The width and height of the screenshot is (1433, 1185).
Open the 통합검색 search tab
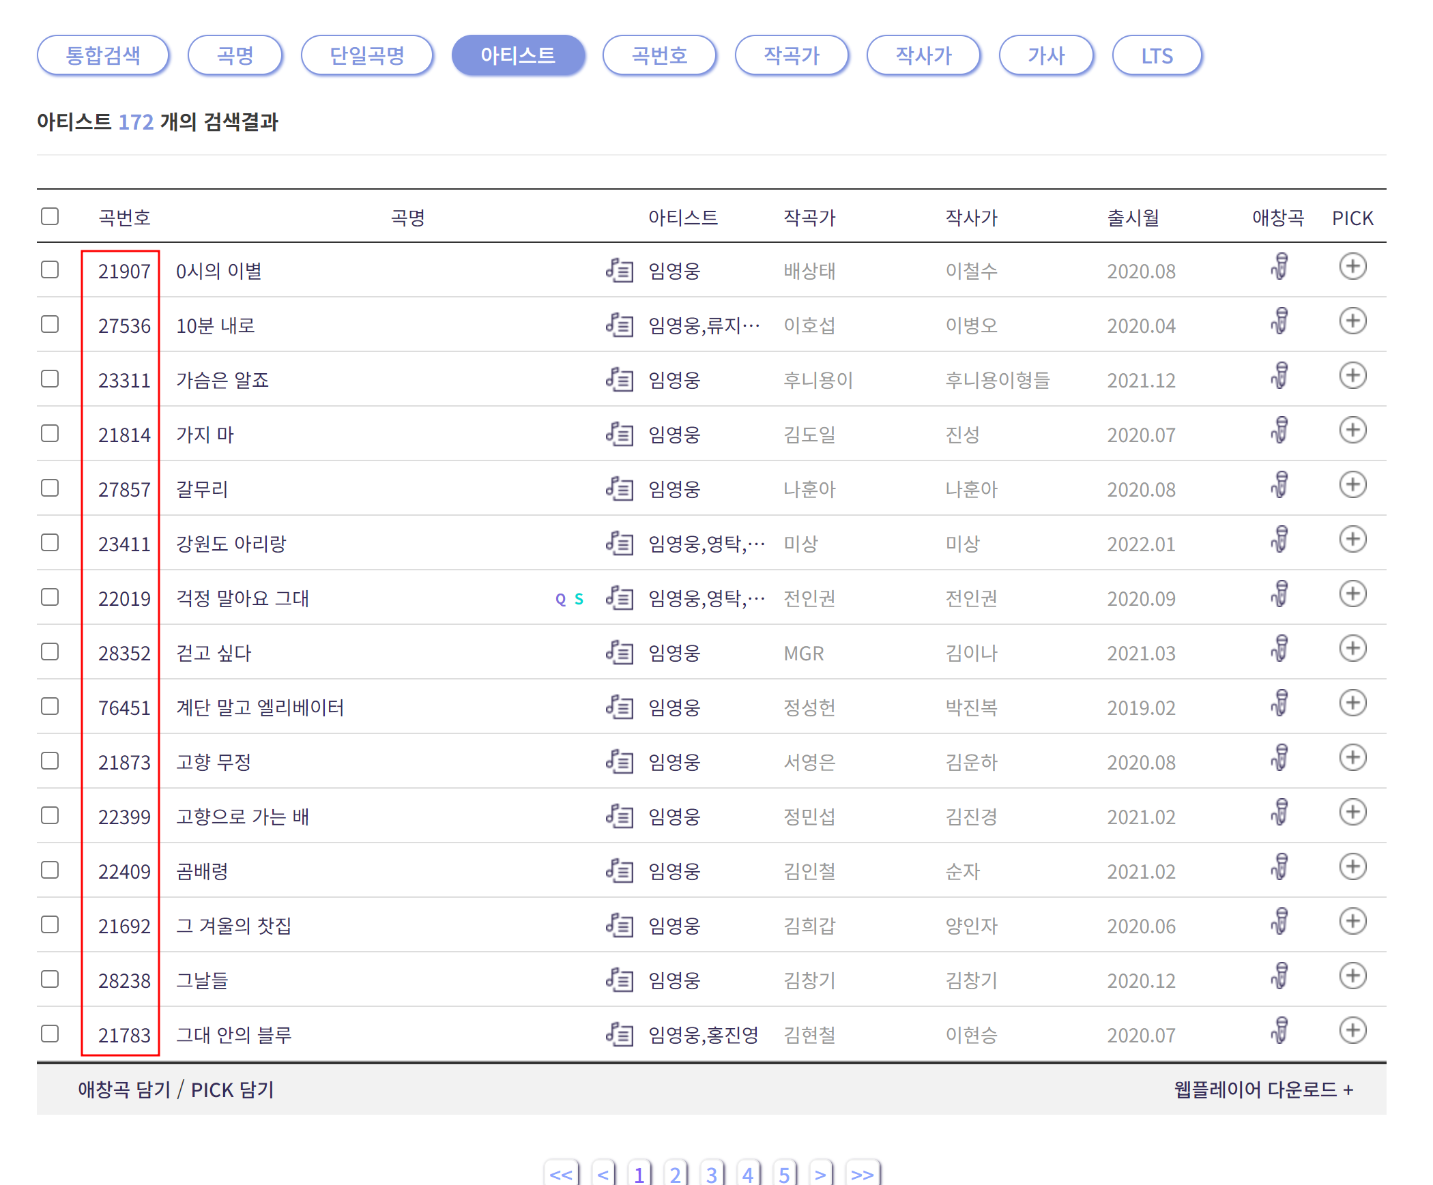coord(102,56)
